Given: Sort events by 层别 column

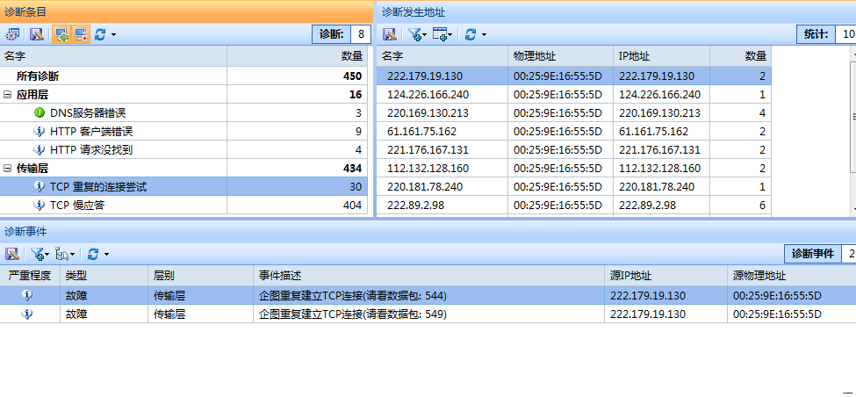Looking at the screenshot, I should 200,276.
